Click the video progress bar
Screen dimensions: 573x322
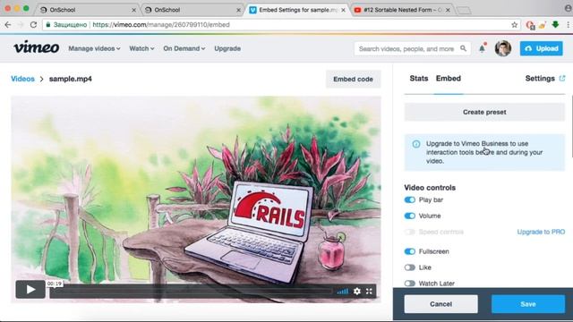[191, 292]
